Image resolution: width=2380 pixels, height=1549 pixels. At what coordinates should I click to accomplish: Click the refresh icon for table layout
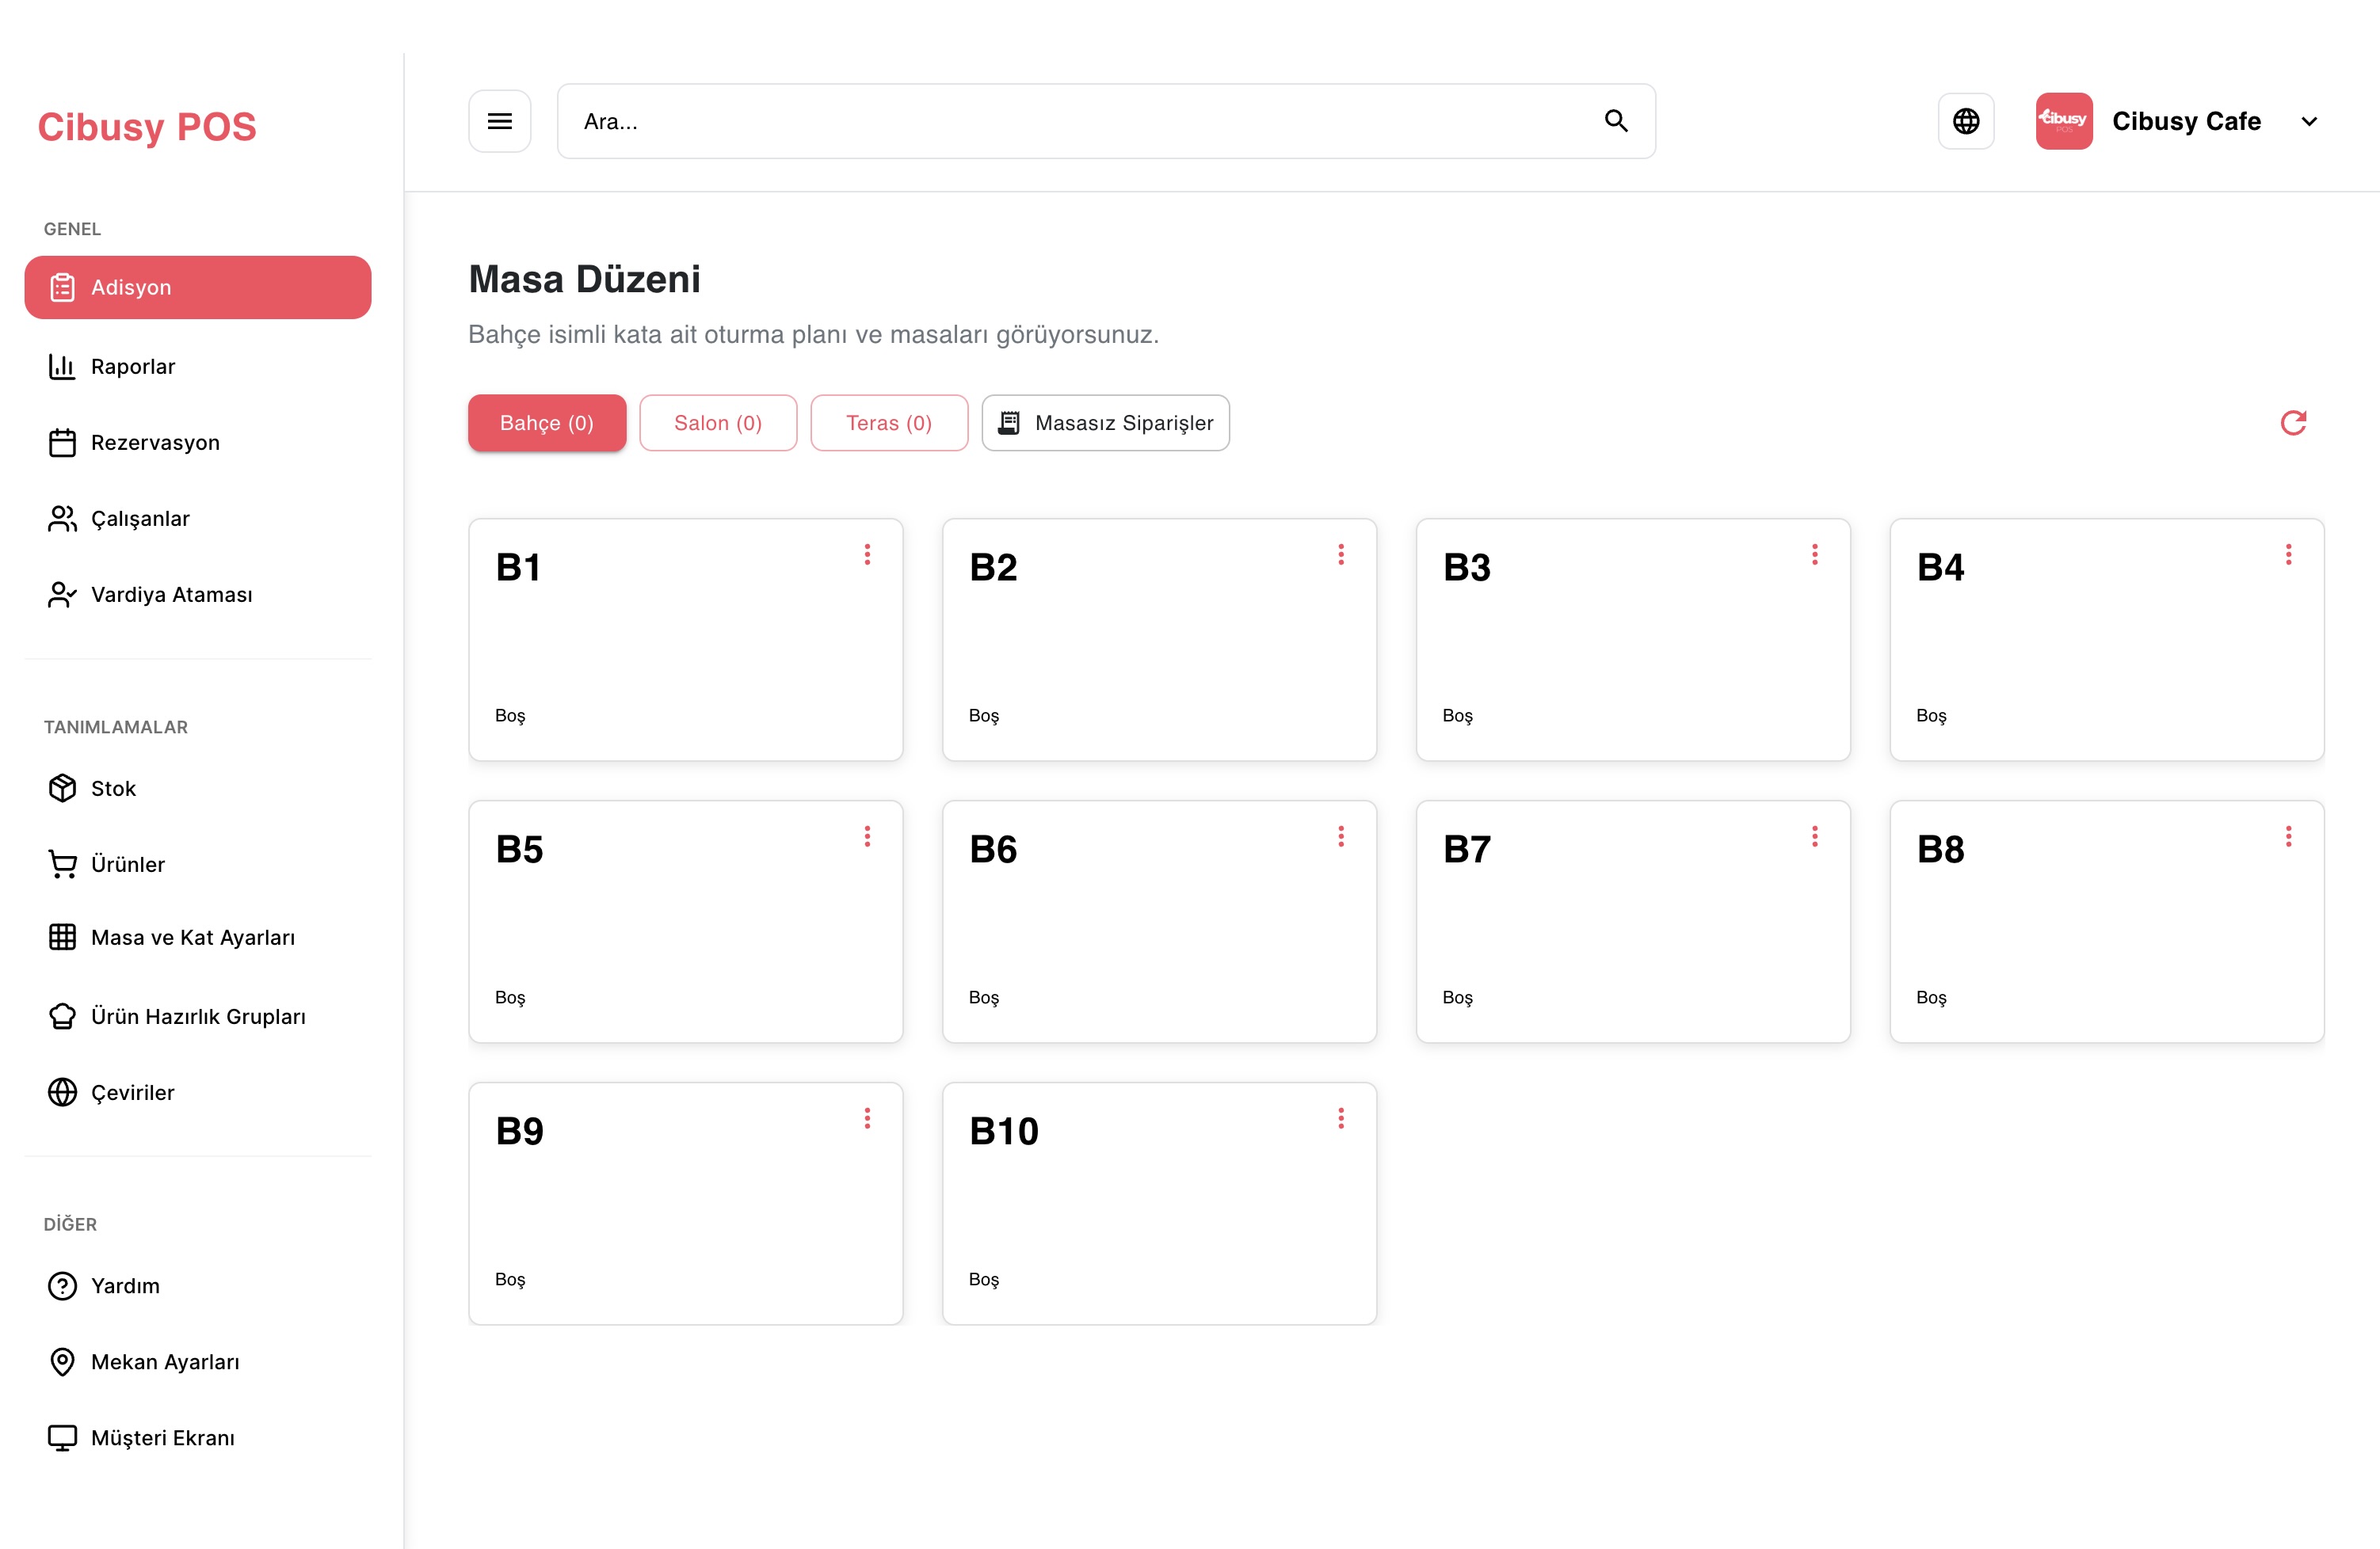click(2293, 423)
